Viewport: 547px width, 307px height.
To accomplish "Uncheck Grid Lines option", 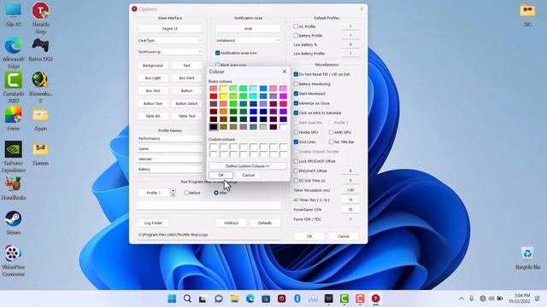I will tap(296, 142).
